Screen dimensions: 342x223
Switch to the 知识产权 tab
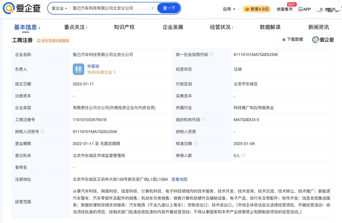click(124, 27)
